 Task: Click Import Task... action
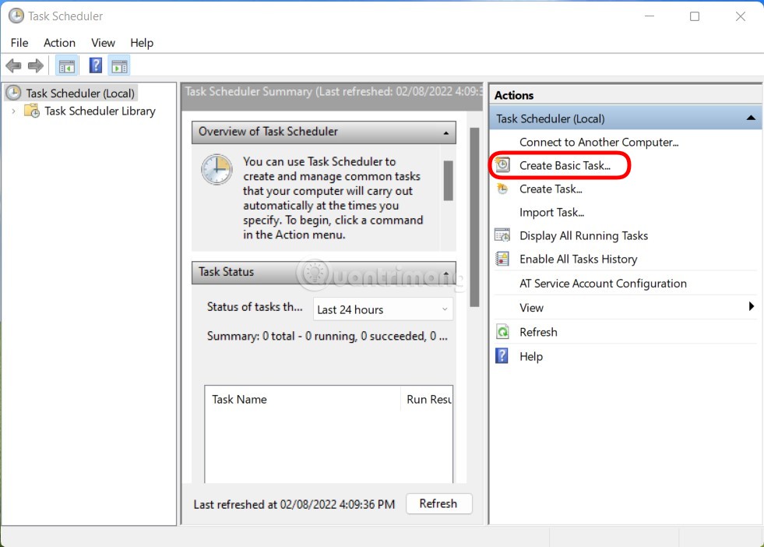(x=551, y=212)
